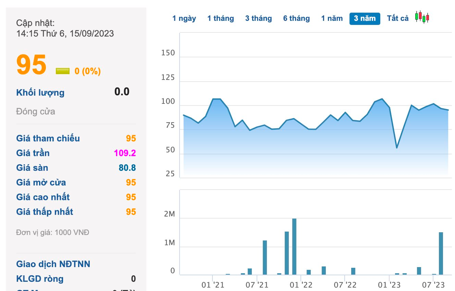Click the update timestamp 14:15 Thứ 6, 15/09/2023
Screen dimensions: 455x291
[65, 33]
